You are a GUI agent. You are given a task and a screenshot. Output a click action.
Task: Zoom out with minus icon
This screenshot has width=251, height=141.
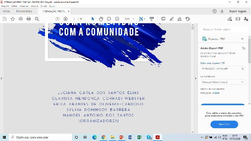[x=109, y=19]
